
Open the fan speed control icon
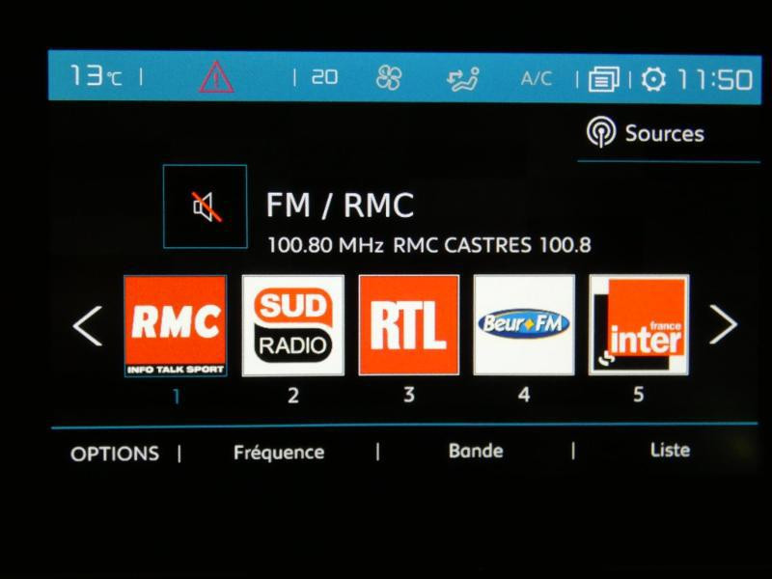click(x=389, y=78)
